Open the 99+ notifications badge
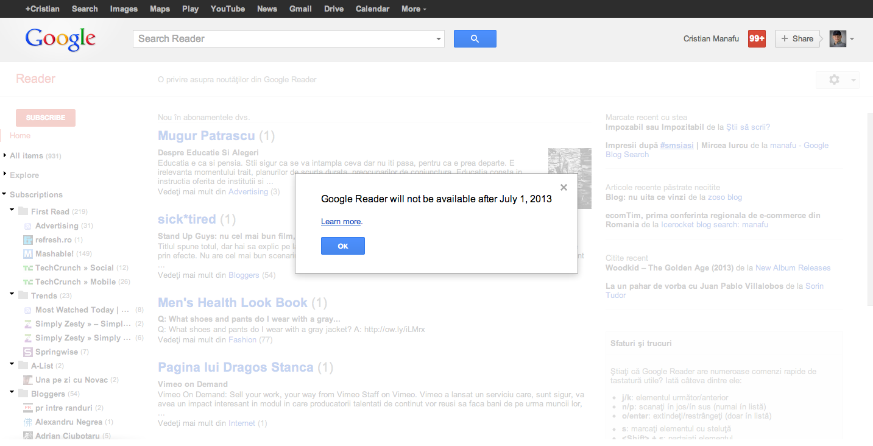The image size is (873, 446). 757,38
